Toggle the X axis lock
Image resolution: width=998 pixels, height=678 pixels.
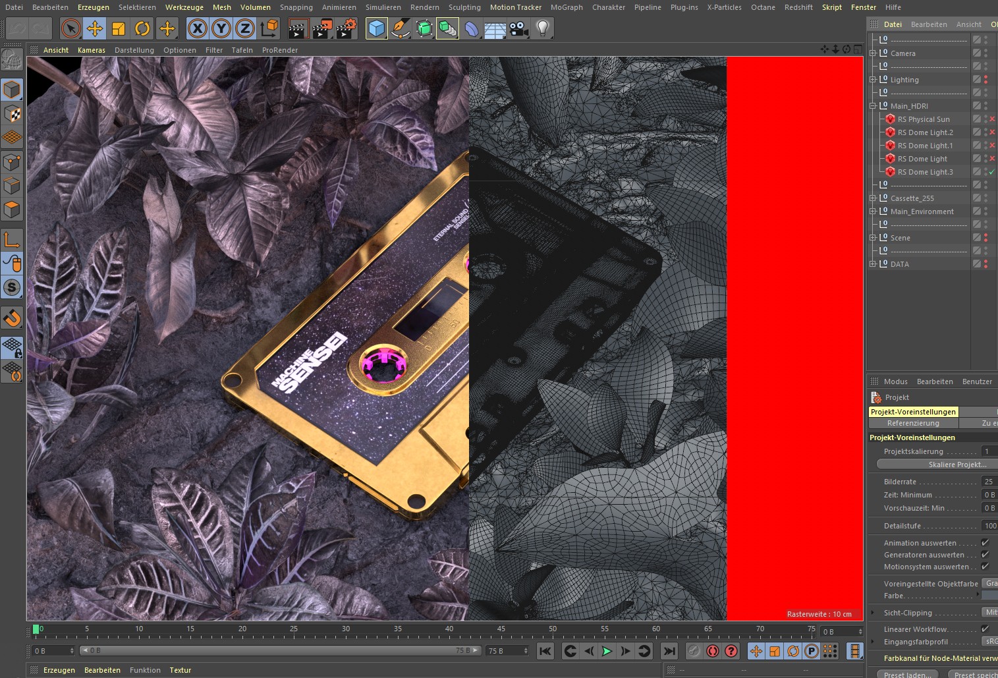point(198,28)
